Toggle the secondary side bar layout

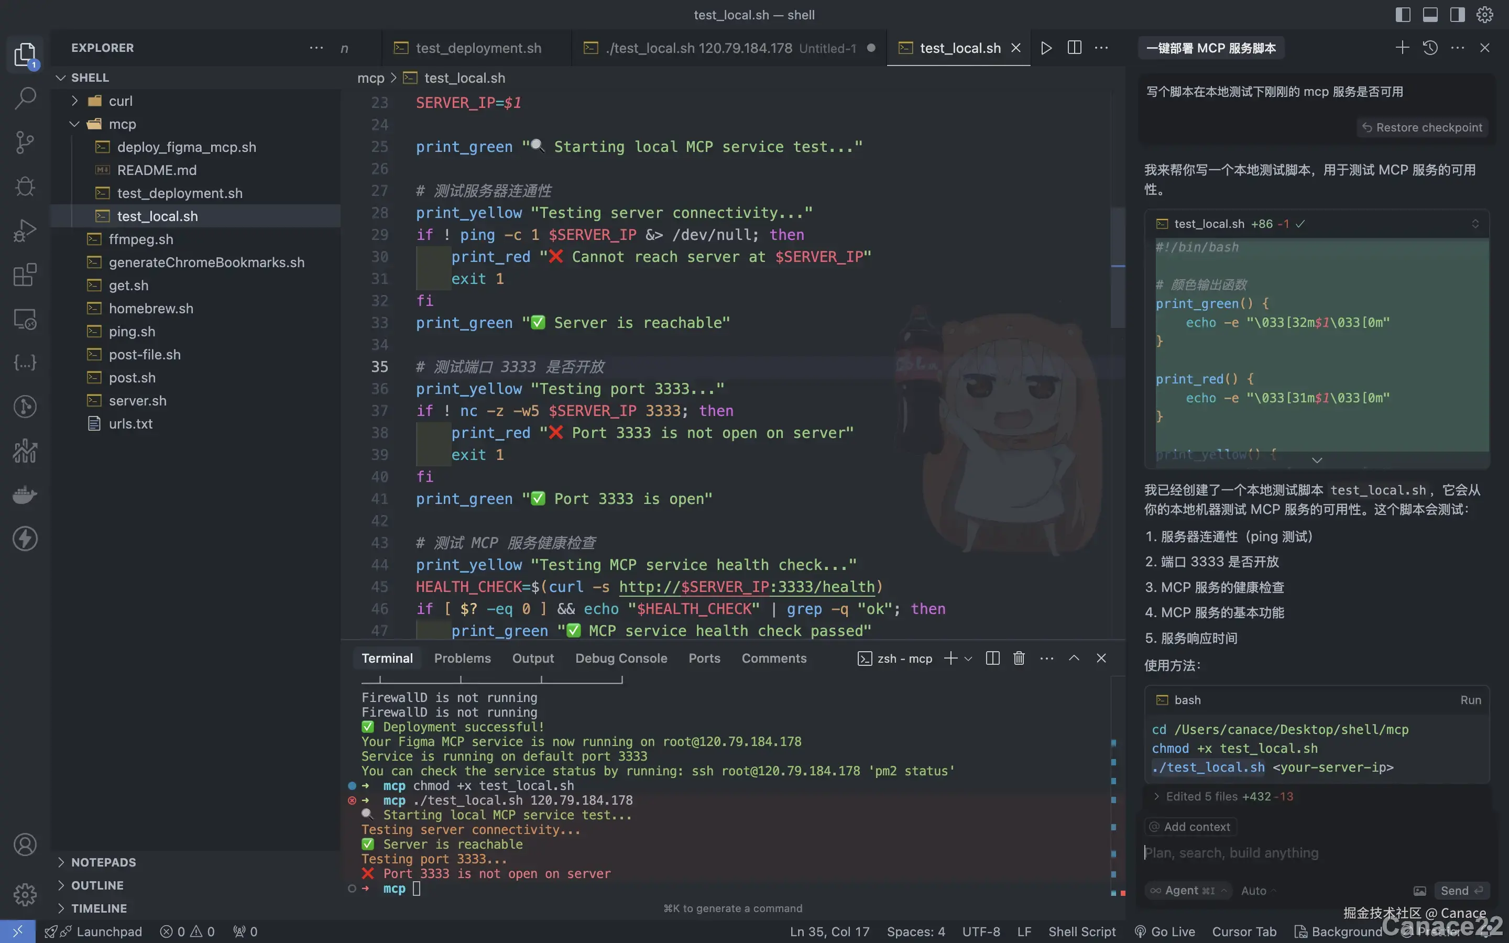(x=1457, y=14)
